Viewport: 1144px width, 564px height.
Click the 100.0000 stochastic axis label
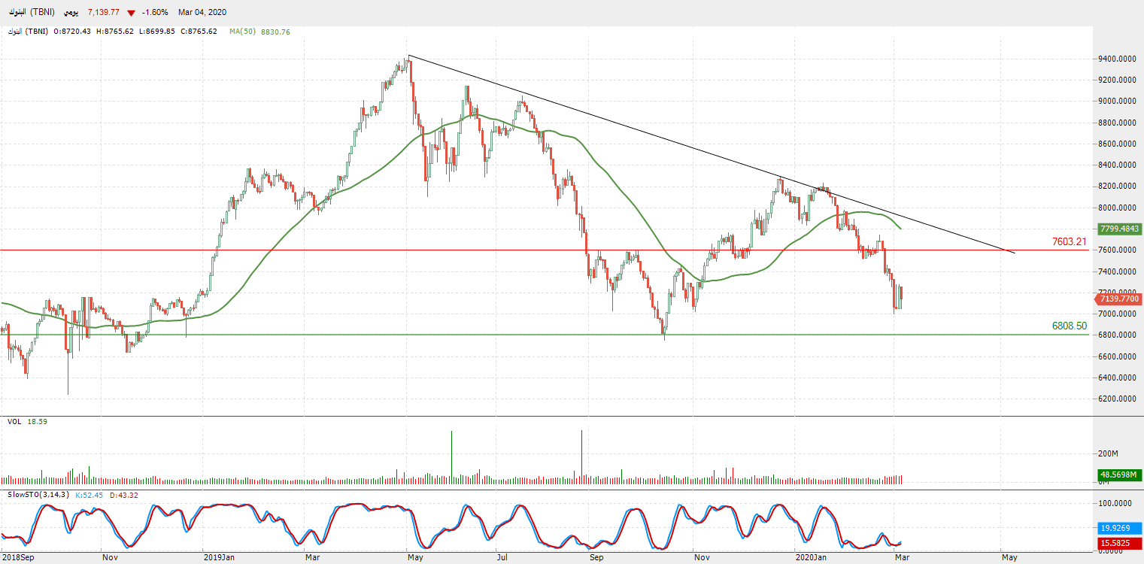click(x=1115, y=503)
